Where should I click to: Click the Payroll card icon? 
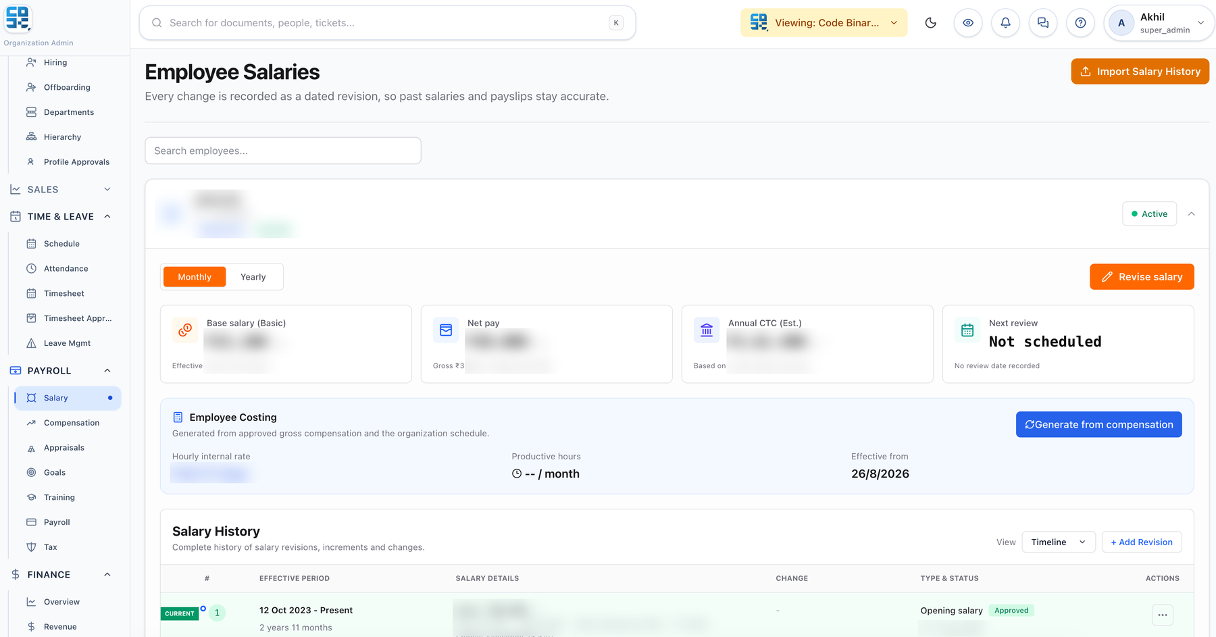[x=31, y=522]
